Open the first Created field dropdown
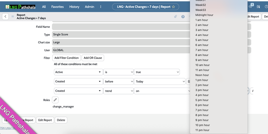The width and height of the screenshot is (268, 134). [78, 81]
